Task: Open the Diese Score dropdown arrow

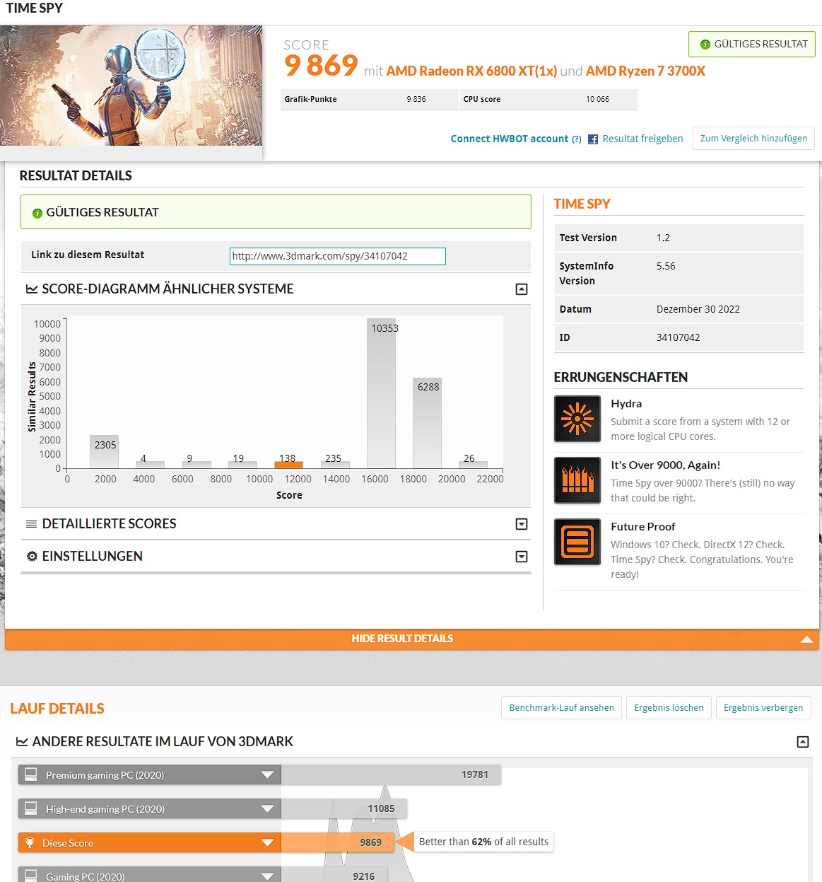Action: click(x=267, y=842)
